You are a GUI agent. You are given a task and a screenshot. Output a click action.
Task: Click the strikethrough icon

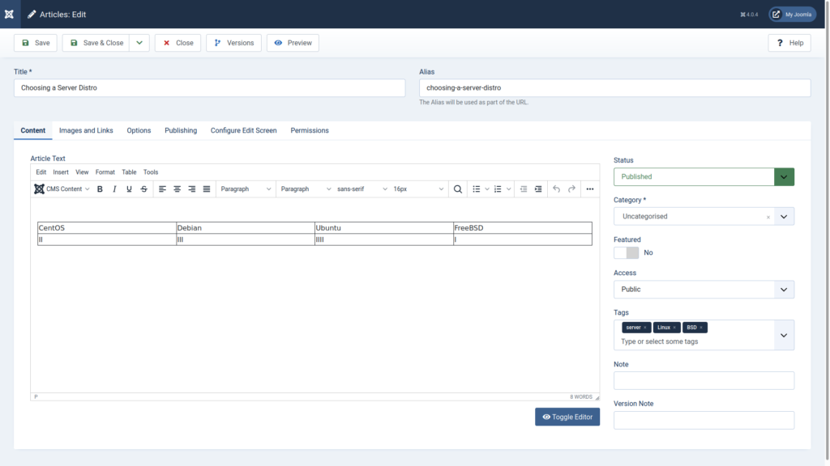(x=144, y=189)
